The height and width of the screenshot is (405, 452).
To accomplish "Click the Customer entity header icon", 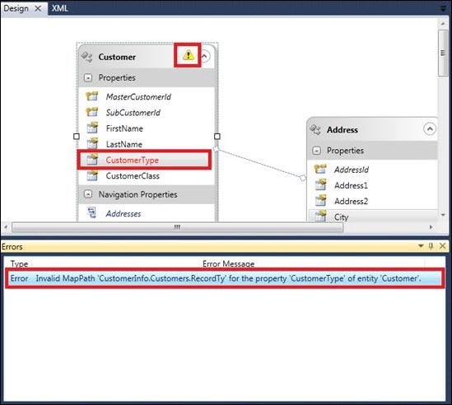I will tap(86, 57).
